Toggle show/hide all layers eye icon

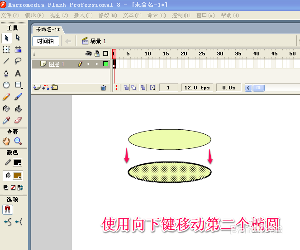(x=88, y=54)
